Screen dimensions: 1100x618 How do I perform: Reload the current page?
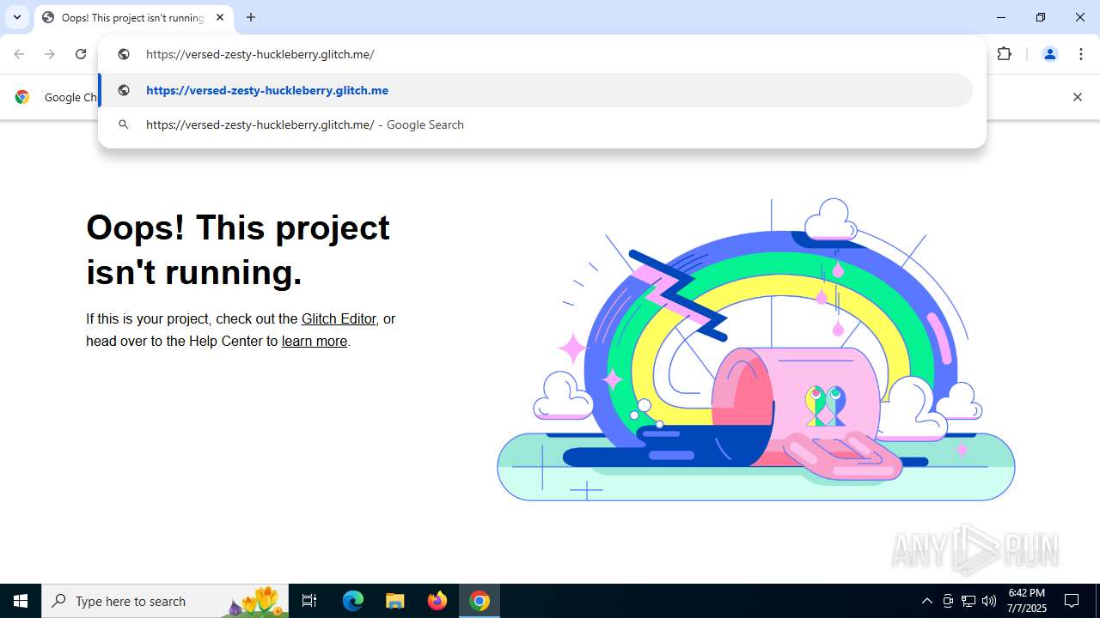point(81,54)
